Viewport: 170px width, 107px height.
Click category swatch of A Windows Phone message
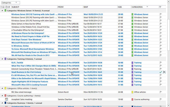tap(133, 33)
